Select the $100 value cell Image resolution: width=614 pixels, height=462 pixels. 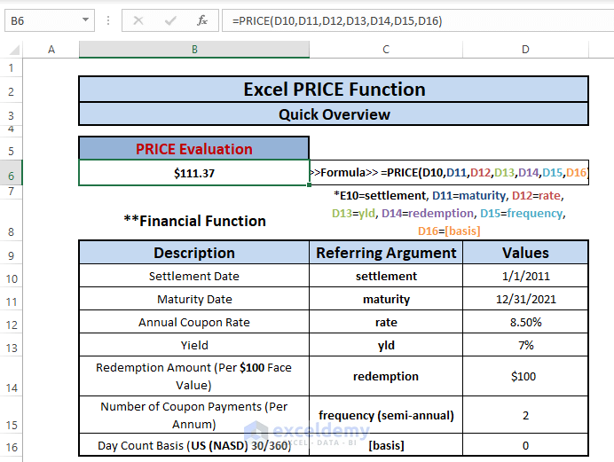(x=525, y=376)
